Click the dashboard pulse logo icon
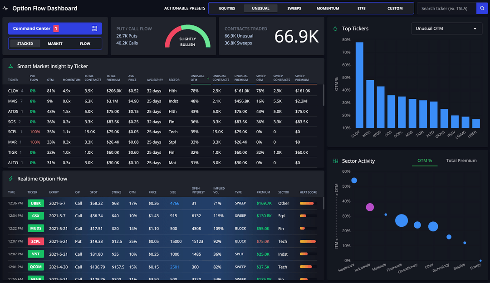 (5, 9)
